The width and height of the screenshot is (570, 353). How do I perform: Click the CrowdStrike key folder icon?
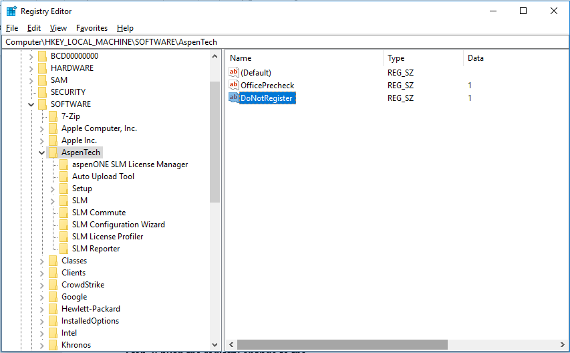pyautogui.click(x=53, y=285)
